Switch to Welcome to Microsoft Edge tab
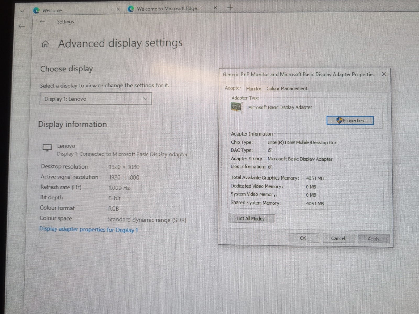The image size is (419, 314). point(173,9)
